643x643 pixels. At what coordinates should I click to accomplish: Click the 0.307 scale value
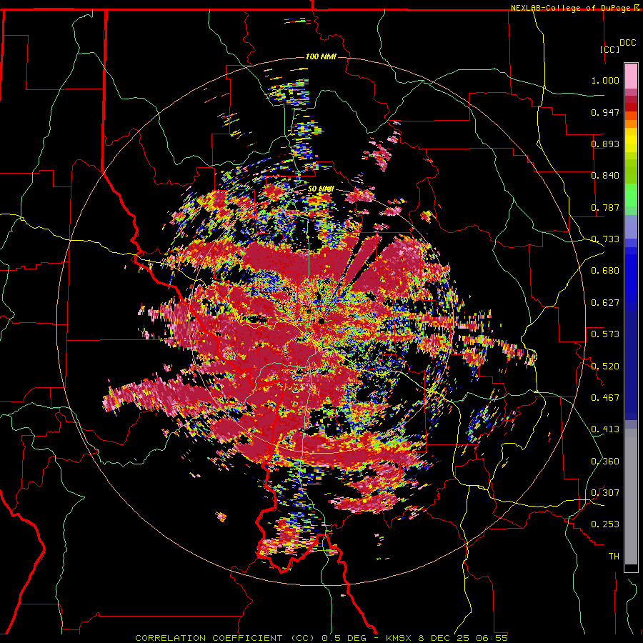pos(605,493)
